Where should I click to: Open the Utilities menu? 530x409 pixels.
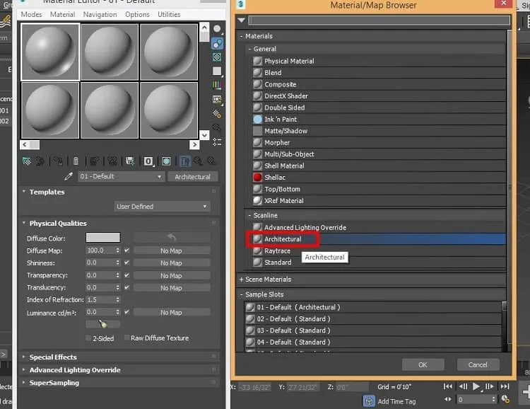(169, 15)
